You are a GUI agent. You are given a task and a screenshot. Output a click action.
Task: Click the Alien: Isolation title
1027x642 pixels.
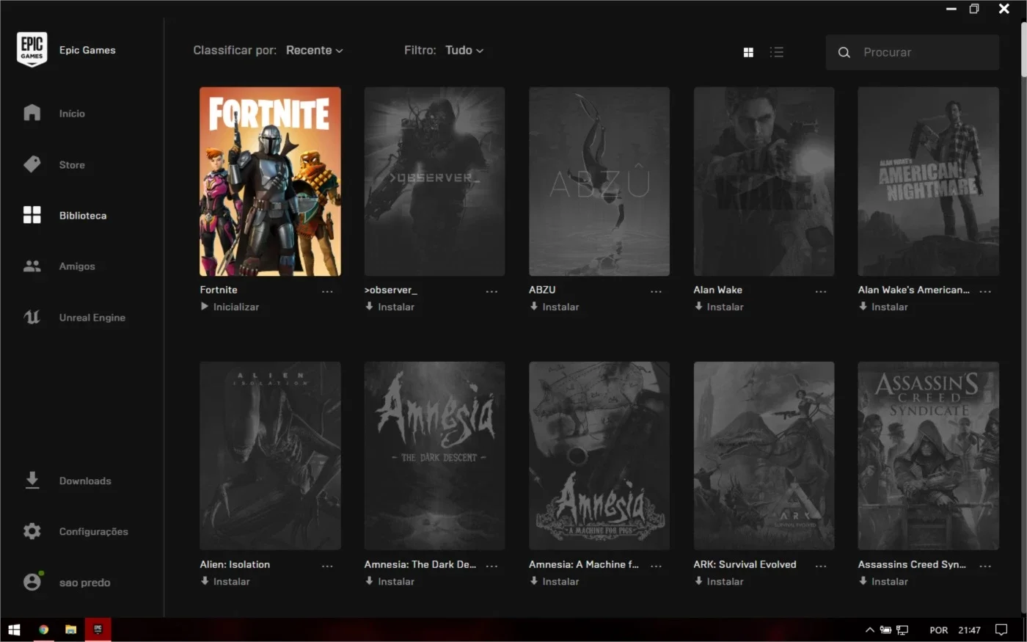(x=235, y=564)
